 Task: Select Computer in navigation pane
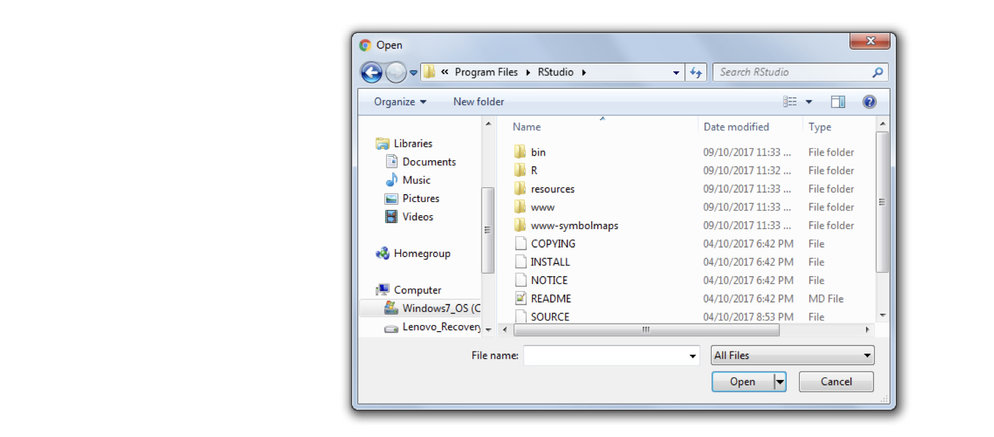tap(409, 290)
